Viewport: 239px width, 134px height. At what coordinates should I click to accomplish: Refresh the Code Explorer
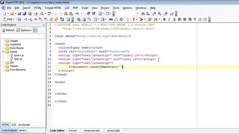(8, 30)
